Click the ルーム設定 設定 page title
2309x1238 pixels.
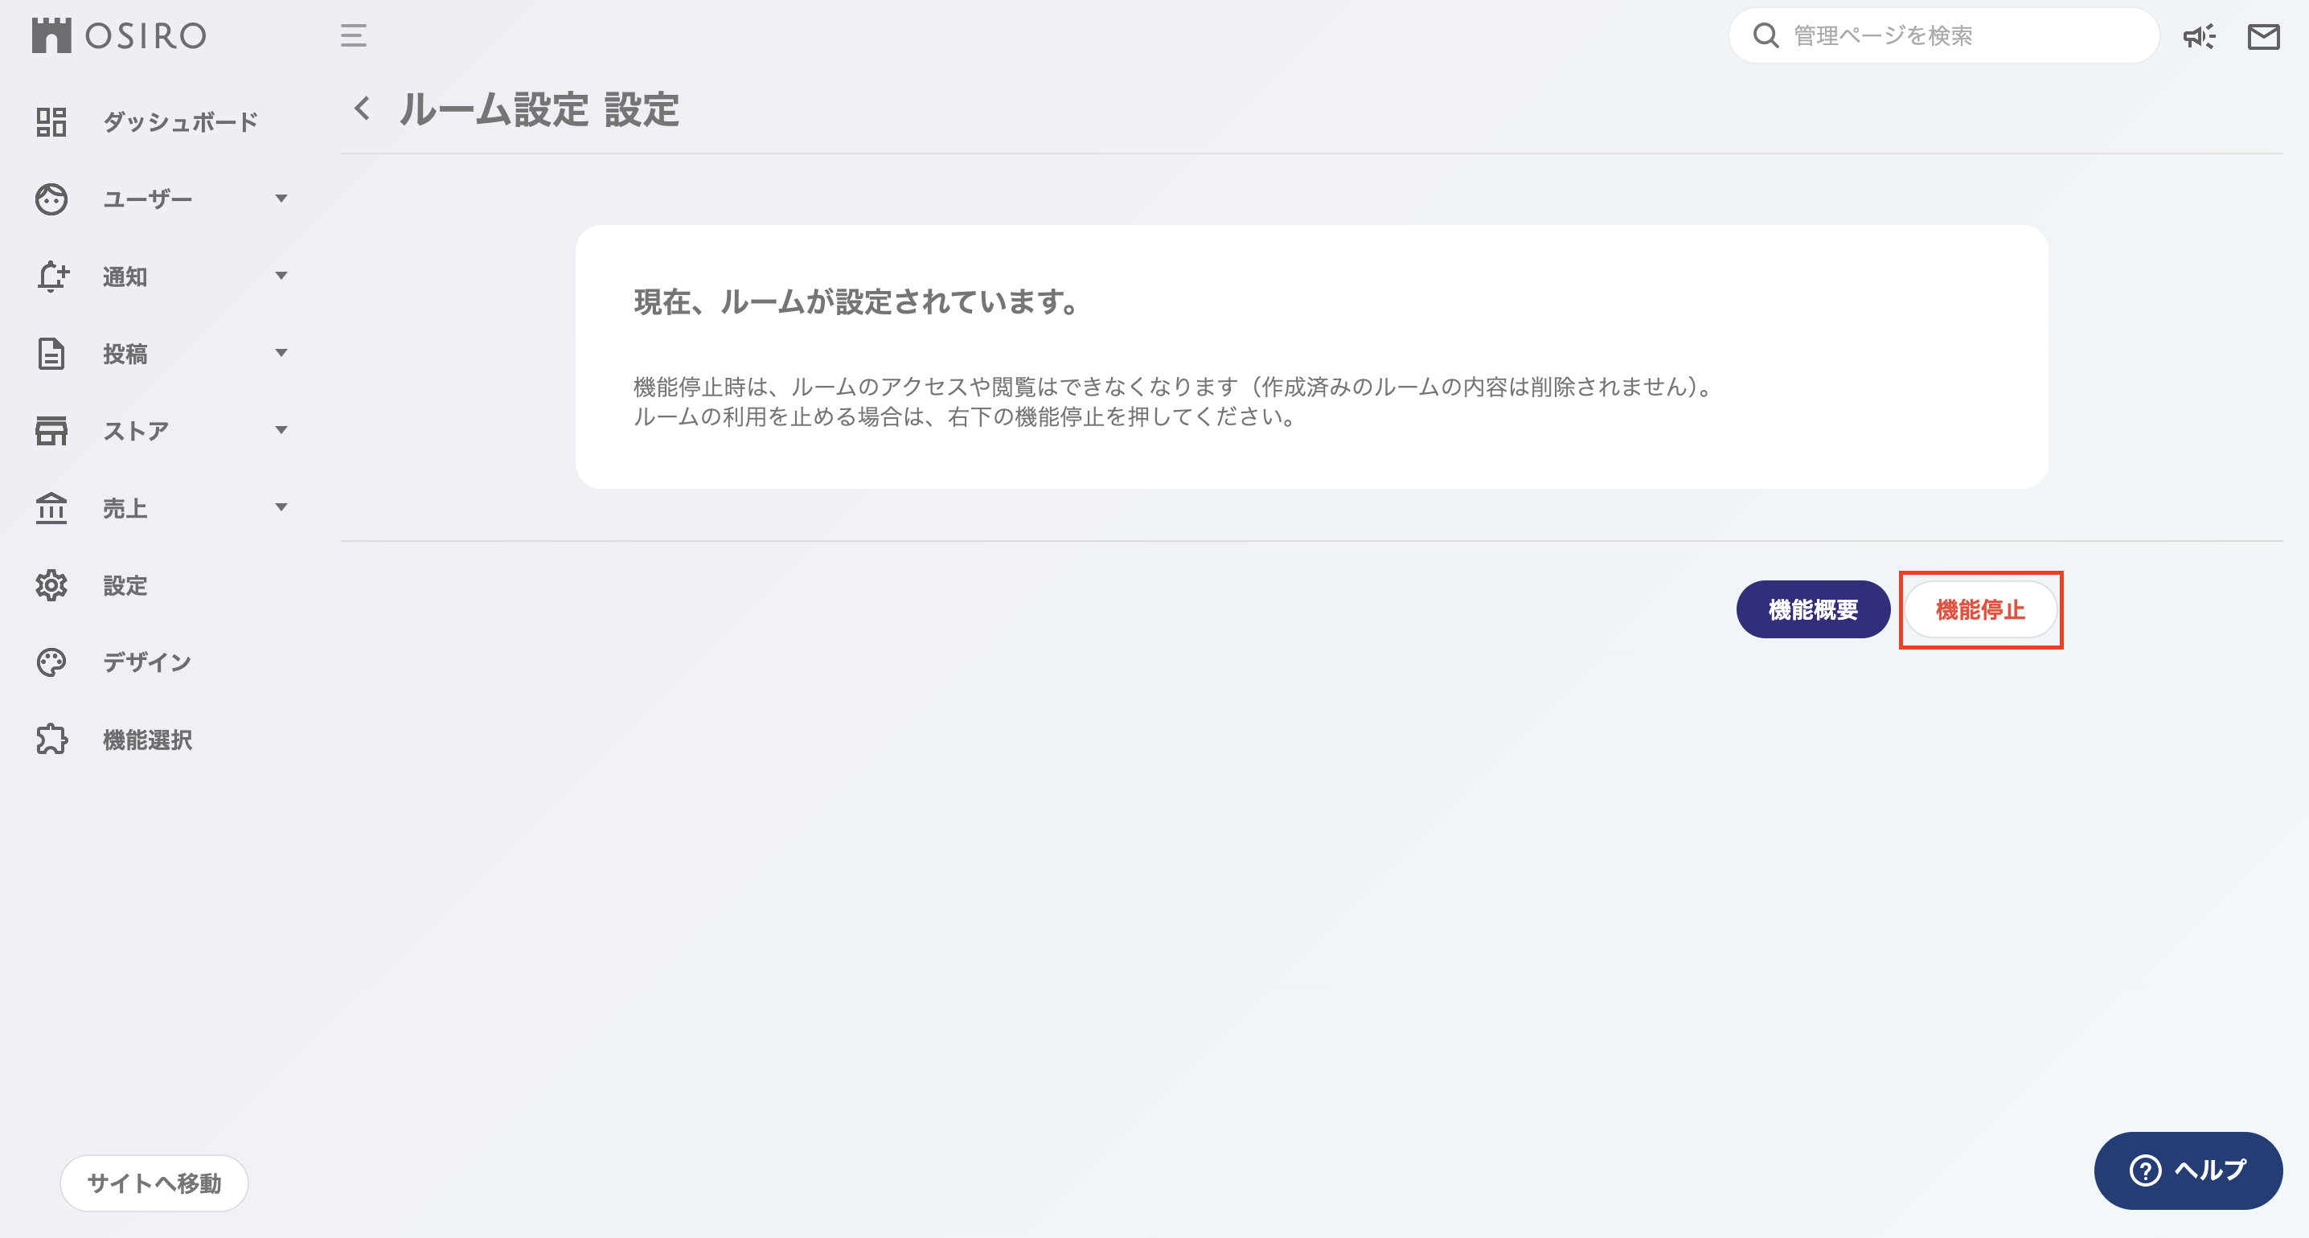(x=539, y=109)
